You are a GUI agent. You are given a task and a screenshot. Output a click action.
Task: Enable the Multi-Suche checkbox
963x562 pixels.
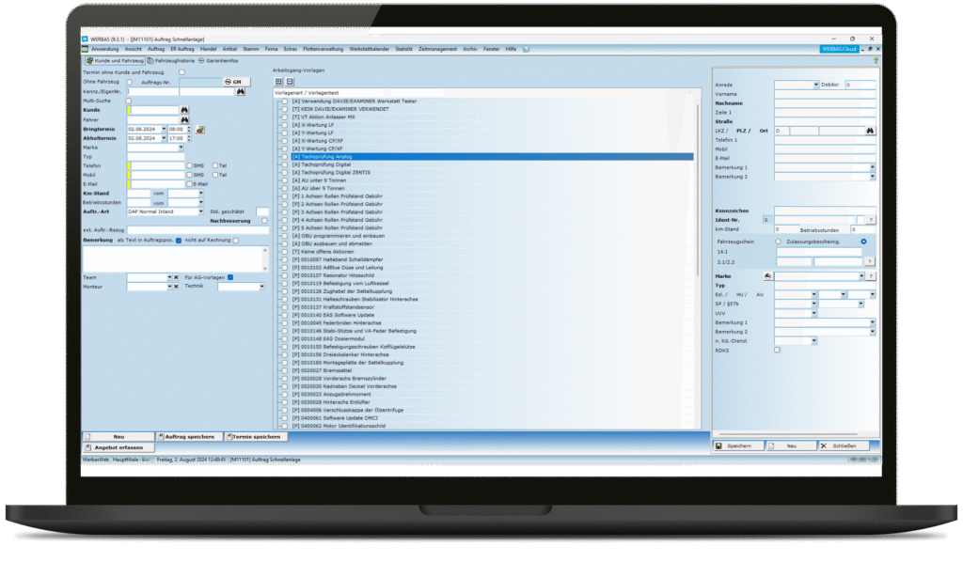(x=130, y=101)
